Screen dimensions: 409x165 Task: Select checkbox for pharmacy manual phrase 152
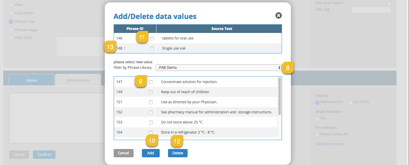[x=151, y=112]
